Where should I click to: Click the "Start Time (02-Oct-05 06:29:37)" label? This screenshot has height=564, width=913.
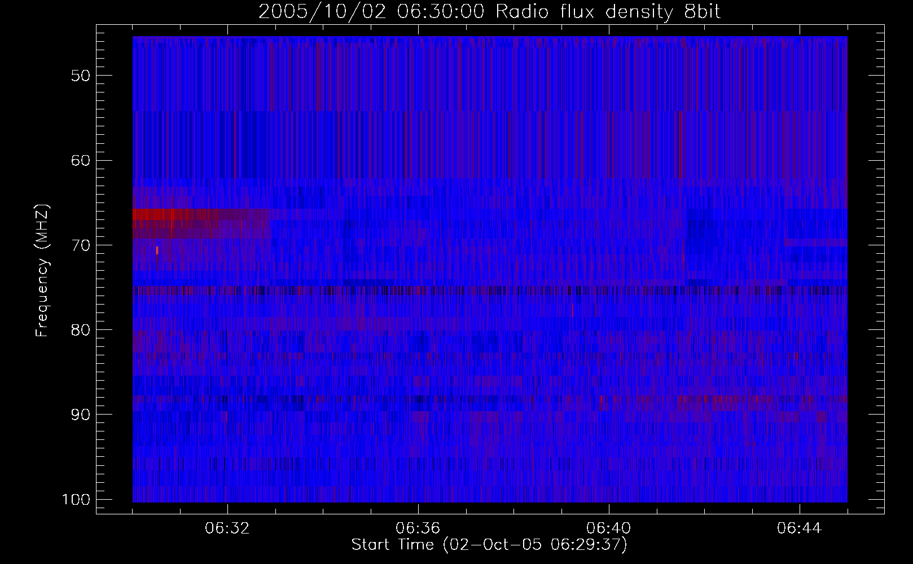[489, 545]
